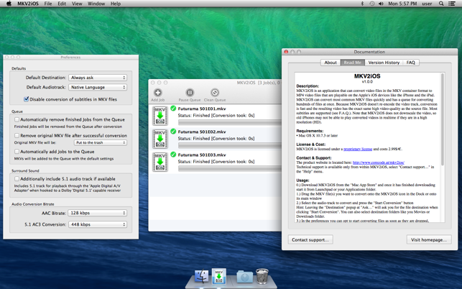The height and width of the screenshot is (289, 462).
Task: Click the MKV icon of Futurama S01E02.mkv
Action: (x=160, y=139)
